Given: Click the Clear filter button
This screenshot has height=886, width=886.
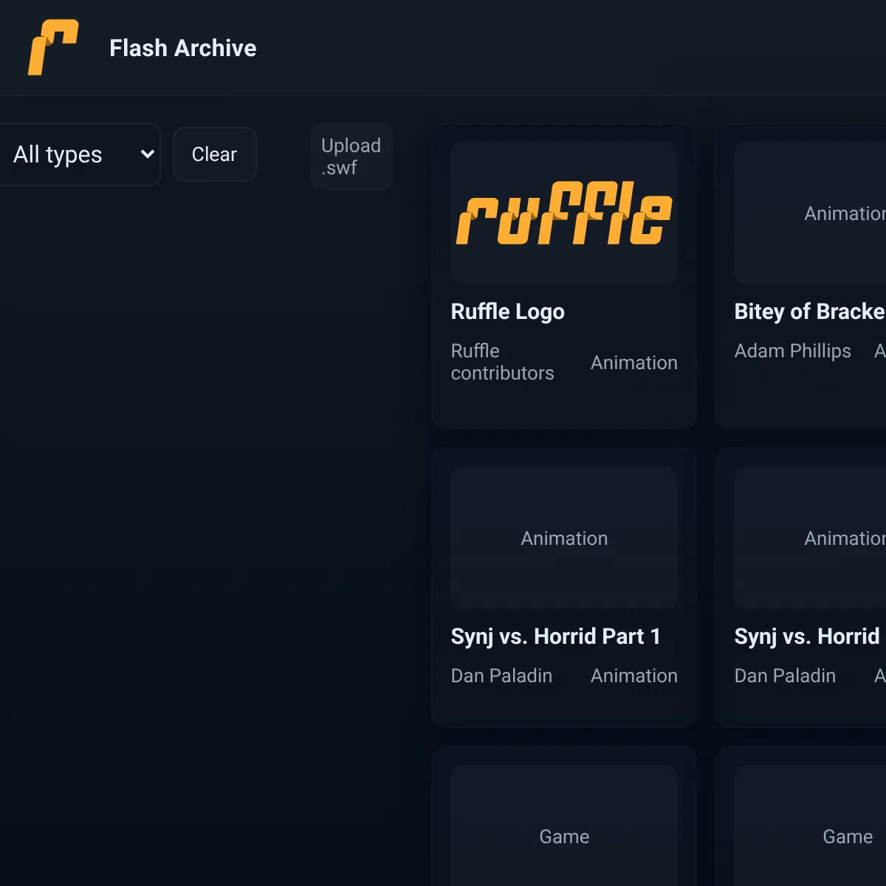Looking at the screenshot, I should coord(215,154).
